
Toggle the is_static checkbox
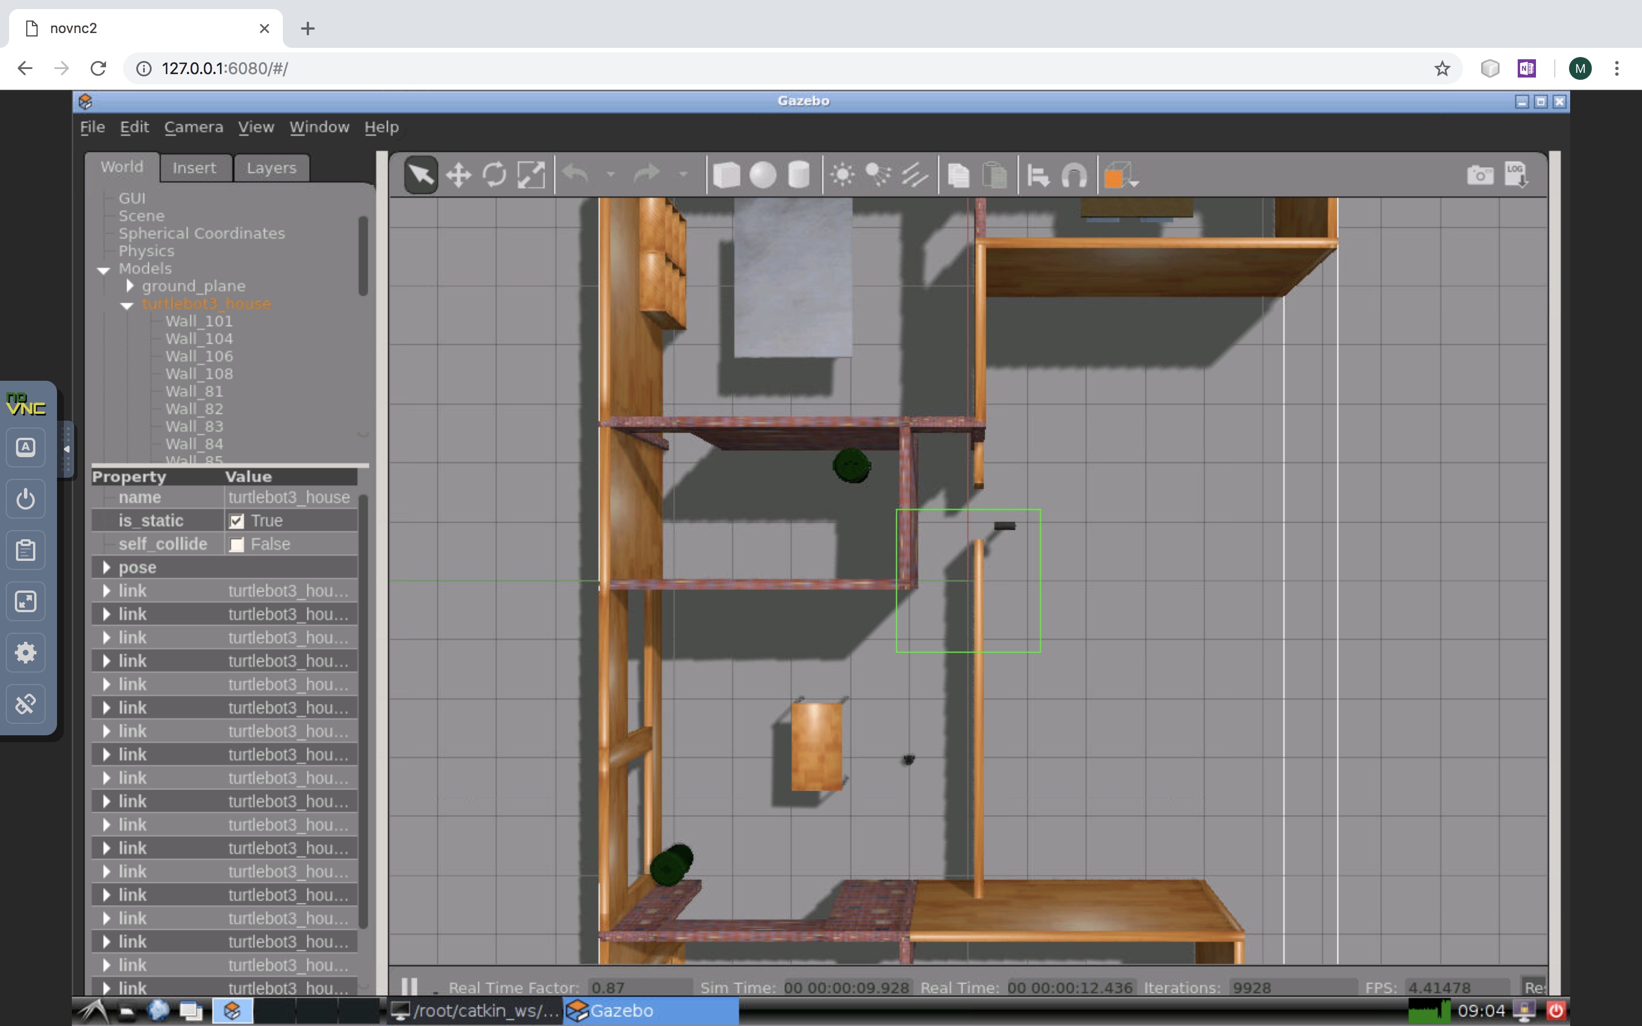pos(237,521)
